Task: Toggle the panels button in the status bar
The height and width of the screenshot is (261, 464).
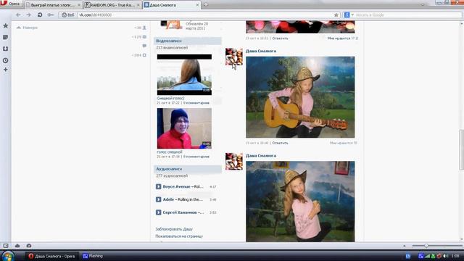Action: [6, 246]
